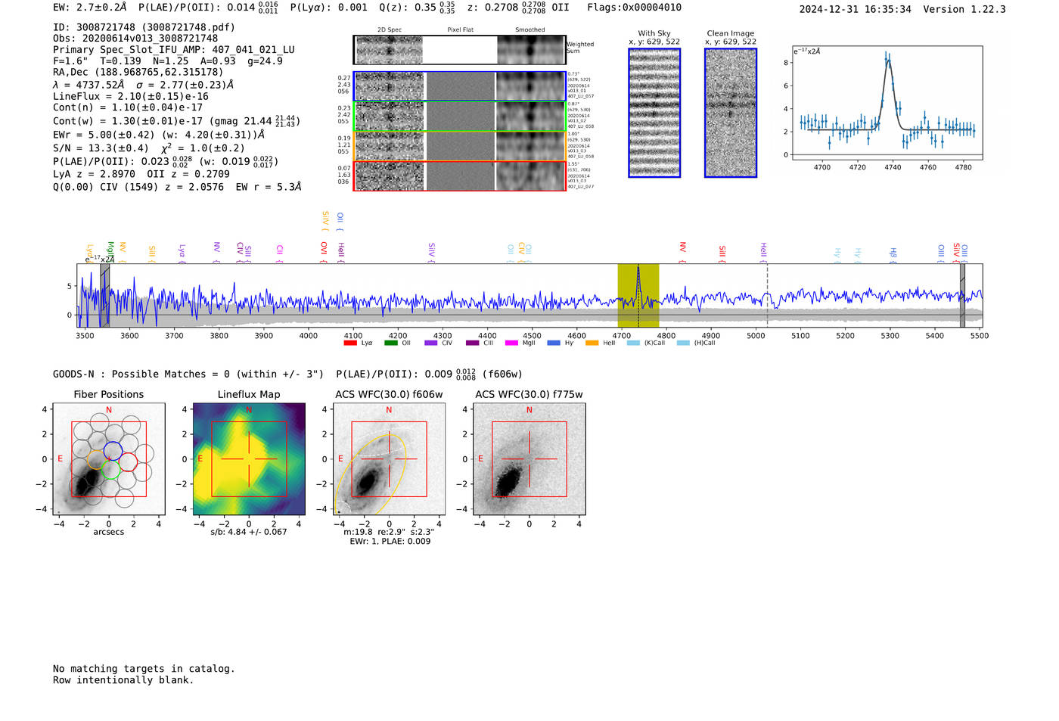1059x721 pixels.
Task: Click the 407_LU_077 fiber label
Action: (581, 186)
